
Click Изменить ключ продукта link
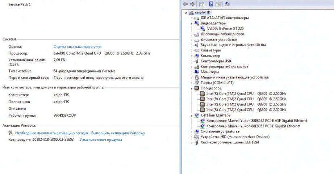[x=101, y=140]
